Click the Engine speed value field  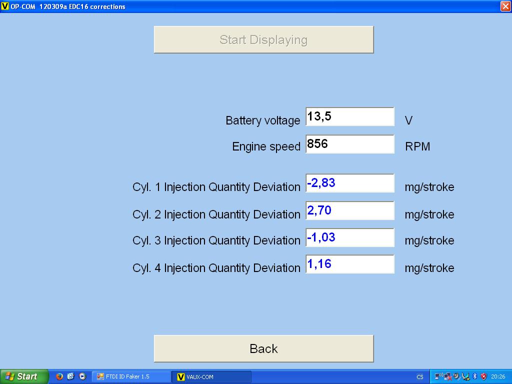click(349, 144)
